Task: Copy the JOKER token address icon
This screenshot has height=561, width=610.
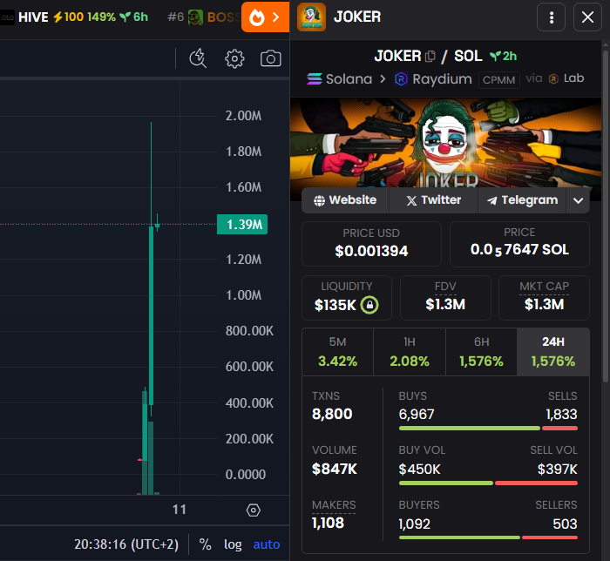Action: pos(430,57)
